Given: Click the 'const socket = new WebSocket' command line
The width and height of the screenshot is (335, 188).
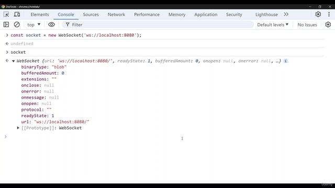Looking at the screenshot, I should click(x=76, y=35).
